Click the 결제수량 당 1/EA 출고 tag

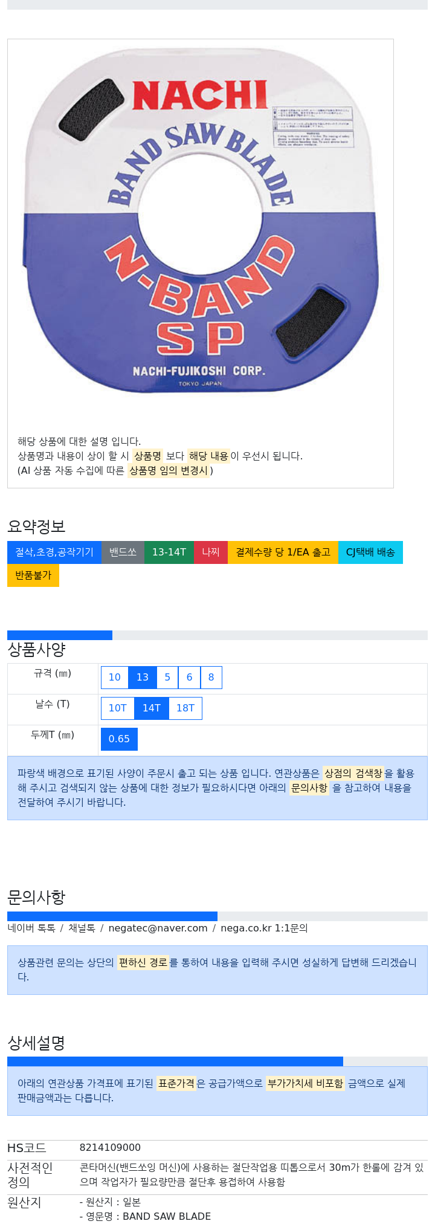[x=283, y=552]
